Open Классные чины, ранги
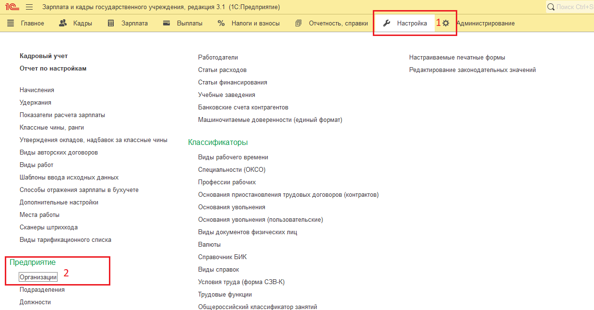Image resolution: width=594 pixels, height=310 pixels. pos(52,128)
